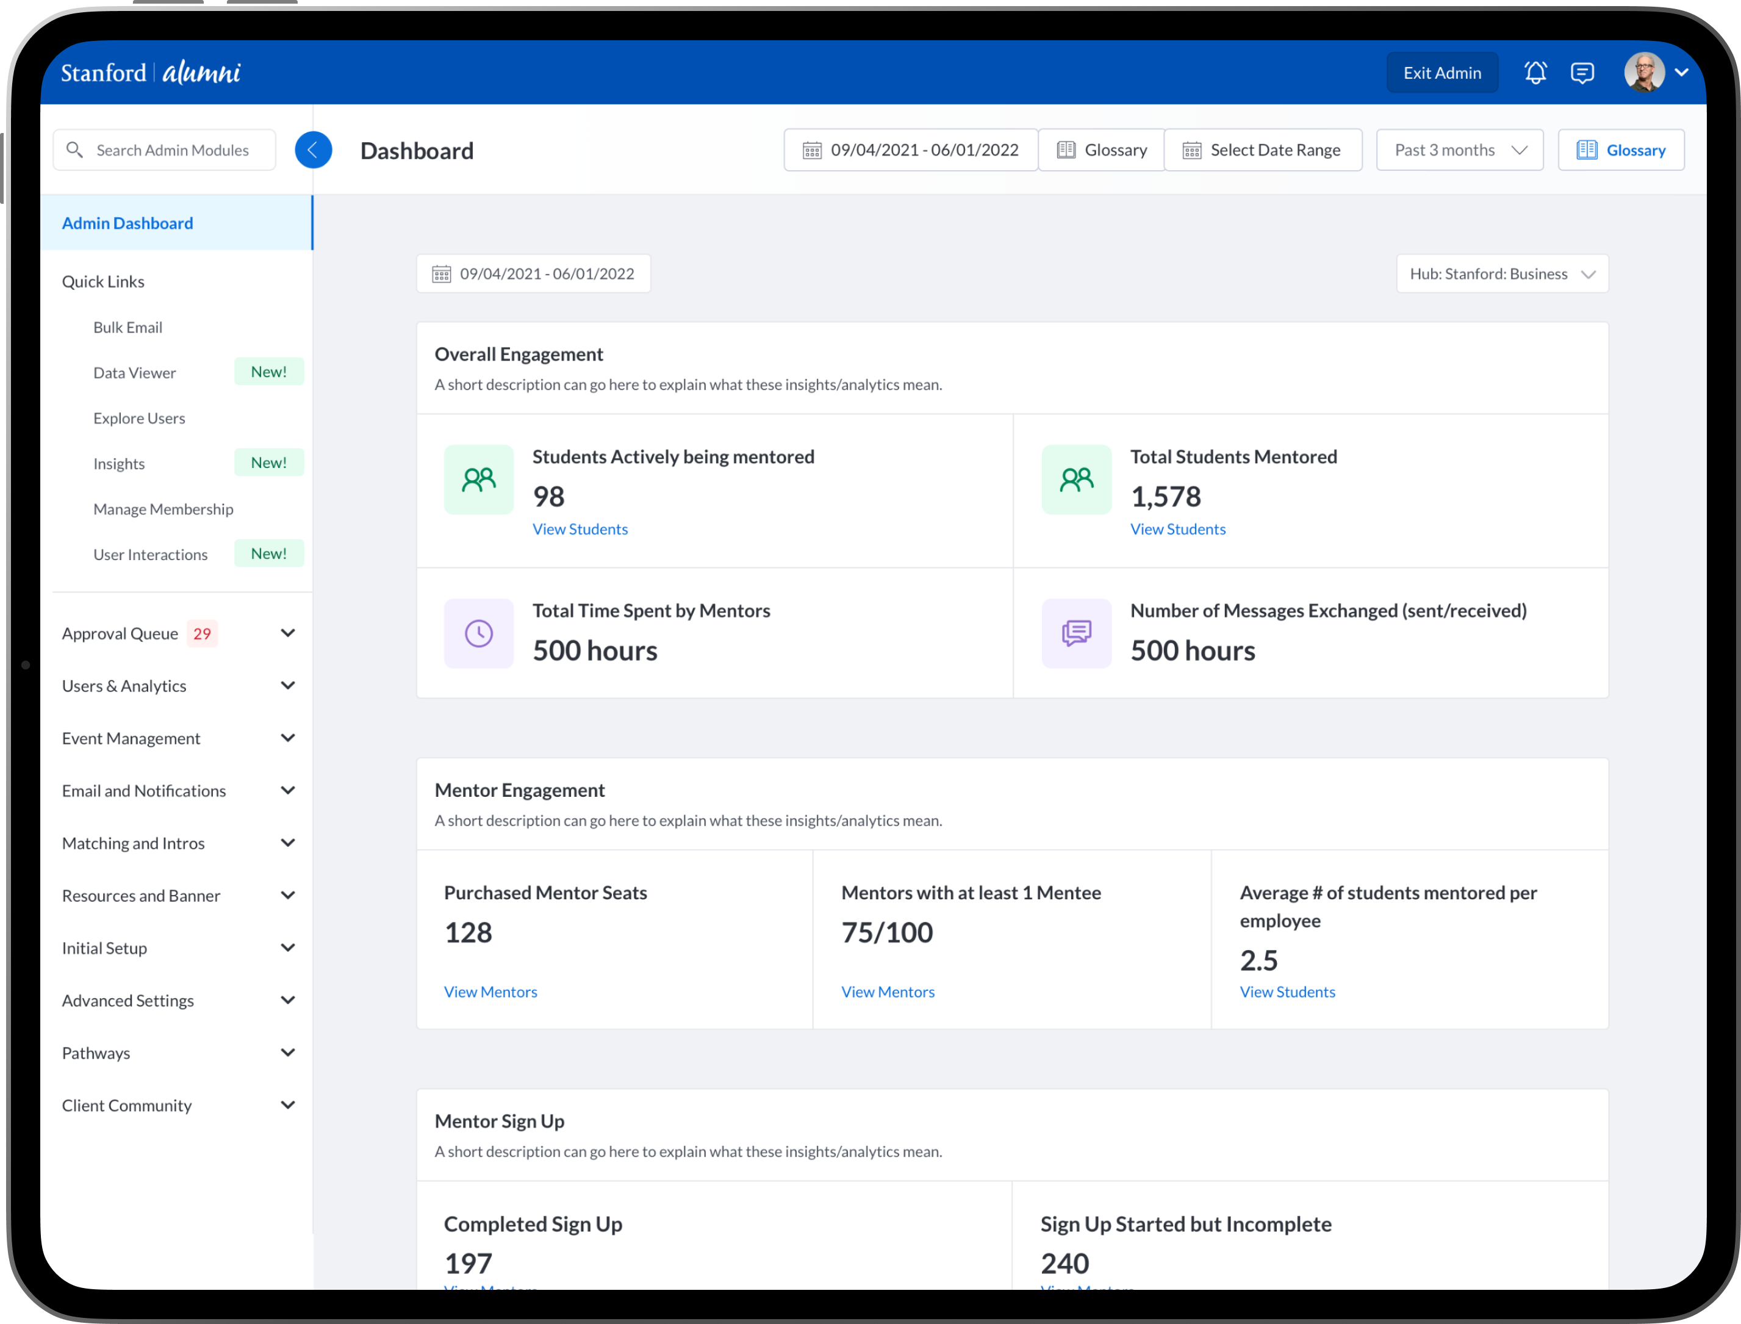Click the user profile avatar
1741x1324 pixels.
1643,73
